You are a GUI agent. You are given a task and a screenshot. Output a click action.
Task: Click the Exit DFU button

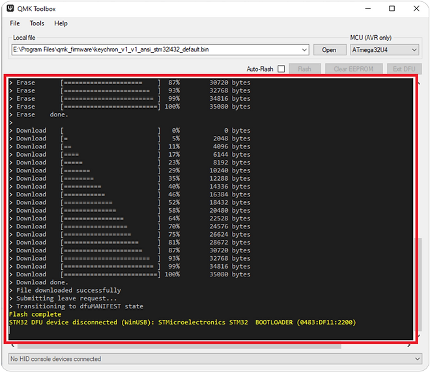[404, 69]
